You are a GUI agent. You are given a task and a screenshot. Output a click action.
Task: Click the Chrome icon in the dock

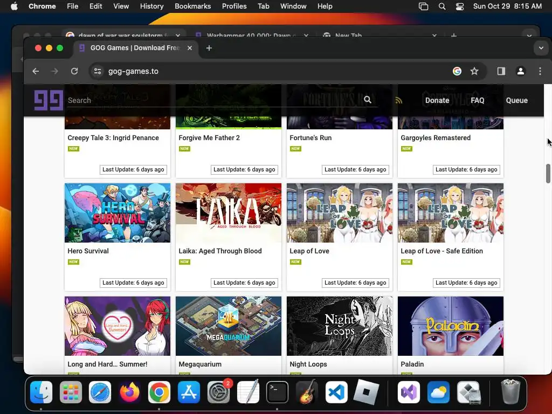pos(159,392)
